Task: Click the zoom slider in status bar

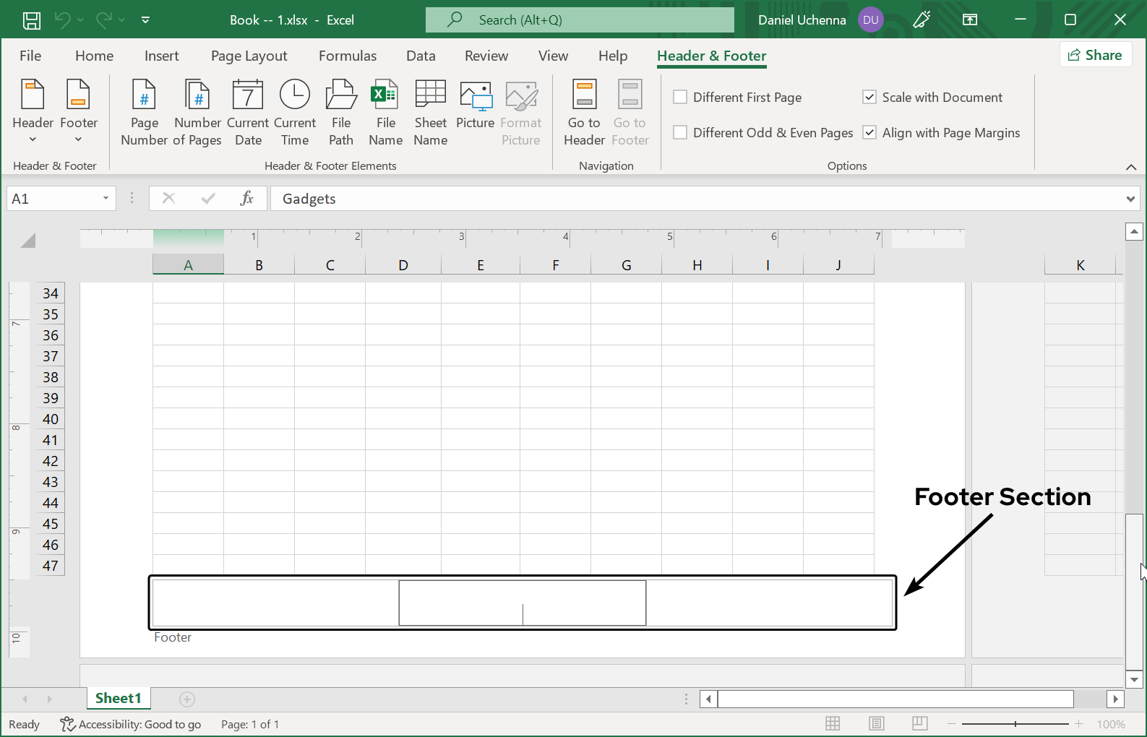Action: tap(1015, 724)
